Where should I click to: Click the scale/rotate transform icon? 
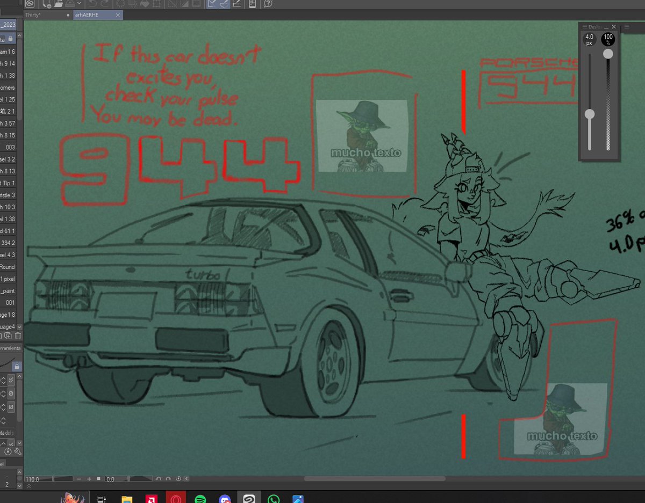(156, 4)
